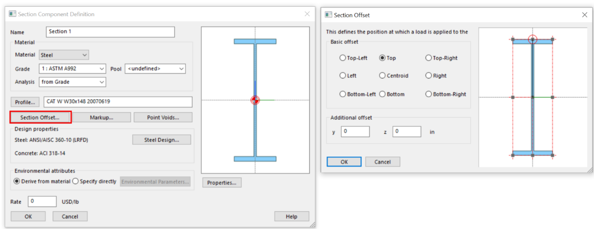Confirm the Section Offset with OK
This screenshot has height=229, width=594.
click(344, 161)
